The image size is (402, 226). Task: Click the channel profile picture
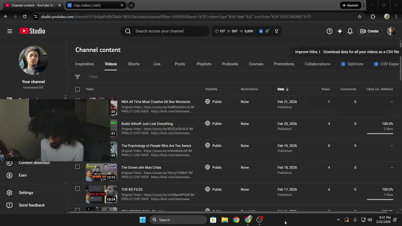click(33, 60)
